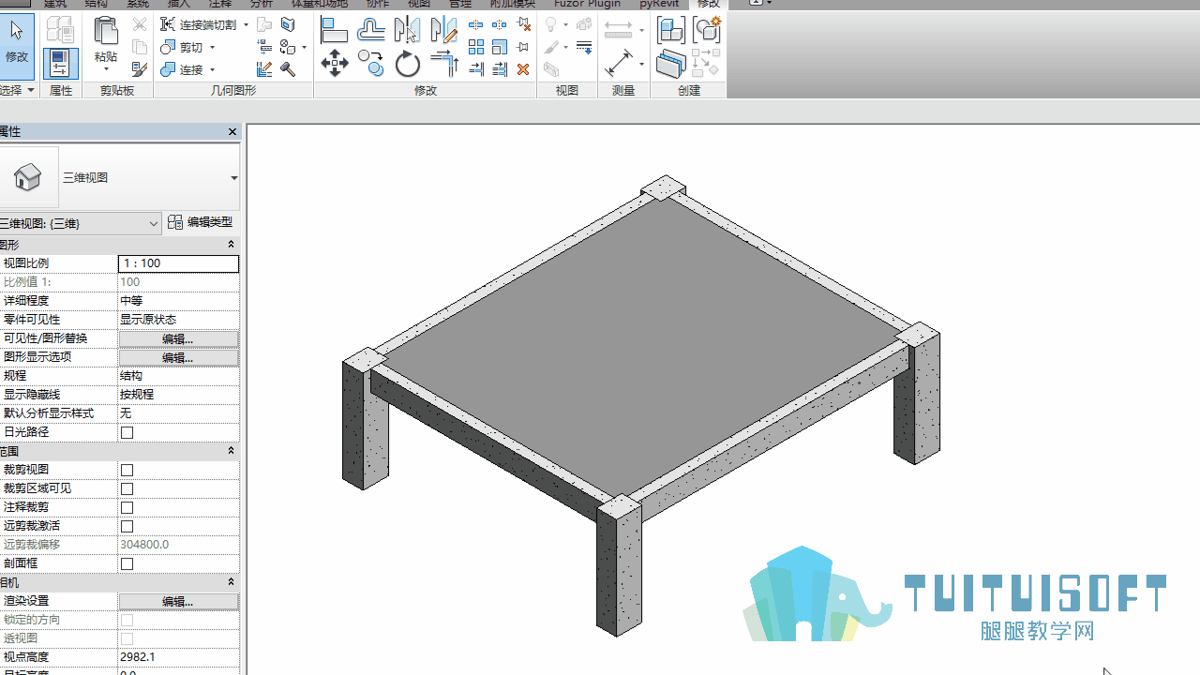Enable the 裁剪视图 checkbox
Screen dimensions: 1200x675
(127, 470)
